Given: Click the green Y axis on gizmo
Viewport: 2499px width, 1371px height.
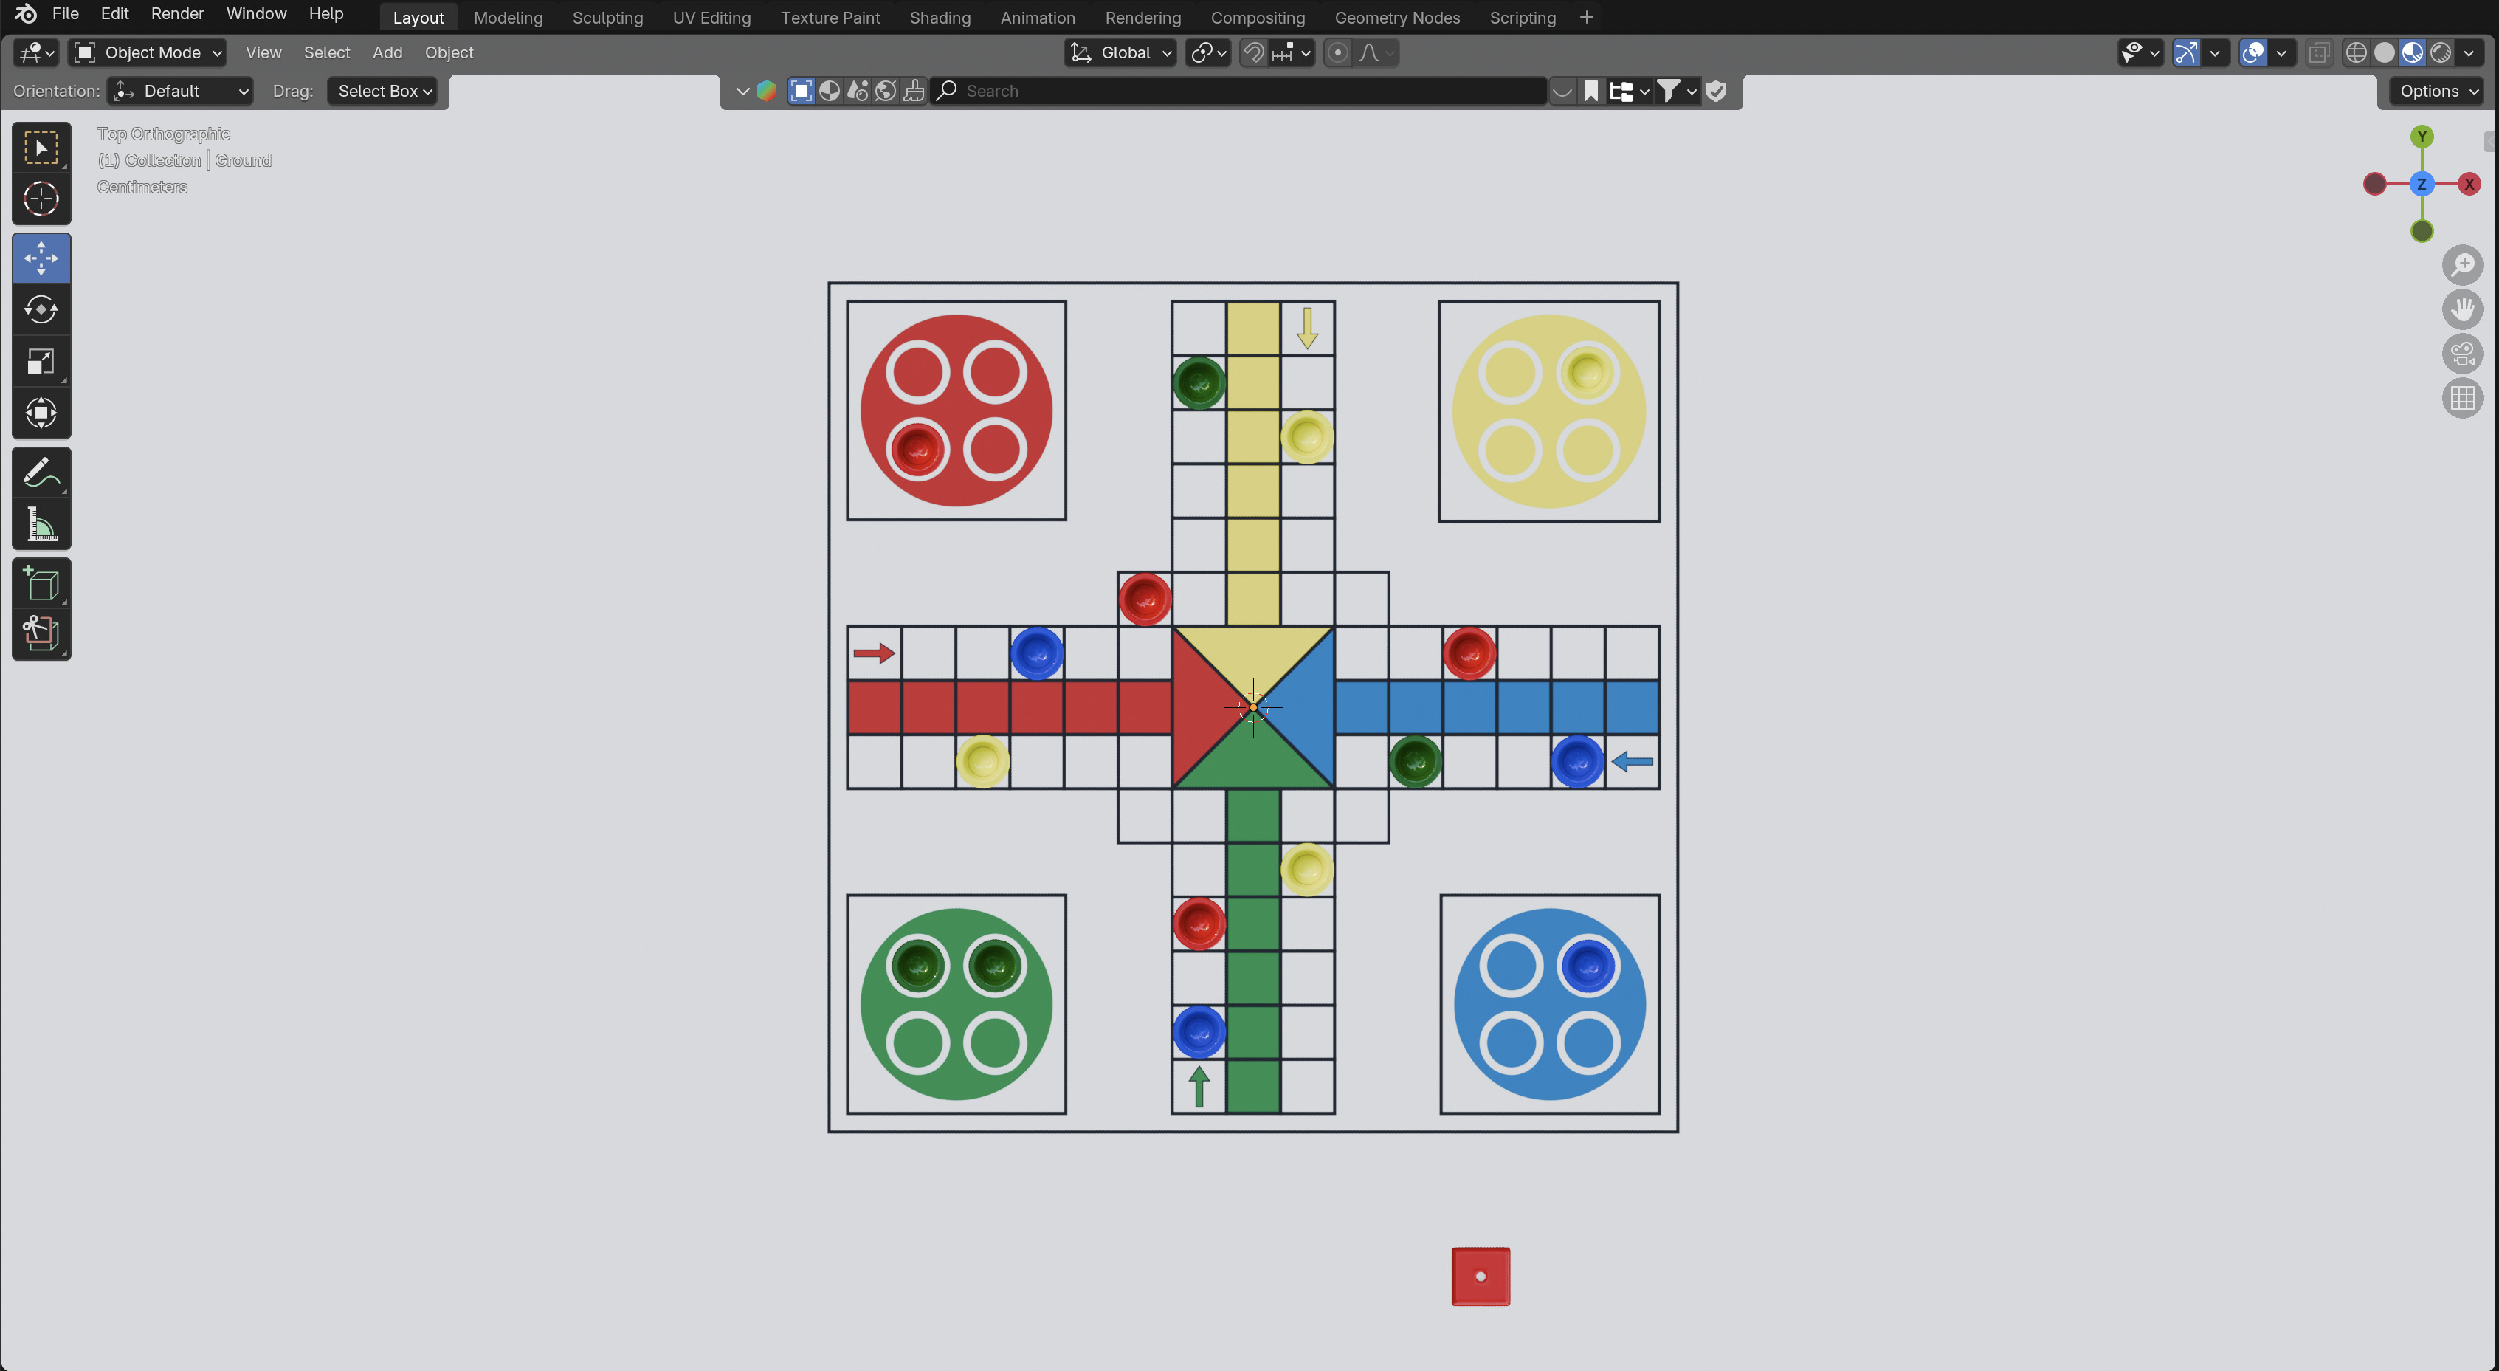Looking at the screenshot, I should (x=2422, y=137).
